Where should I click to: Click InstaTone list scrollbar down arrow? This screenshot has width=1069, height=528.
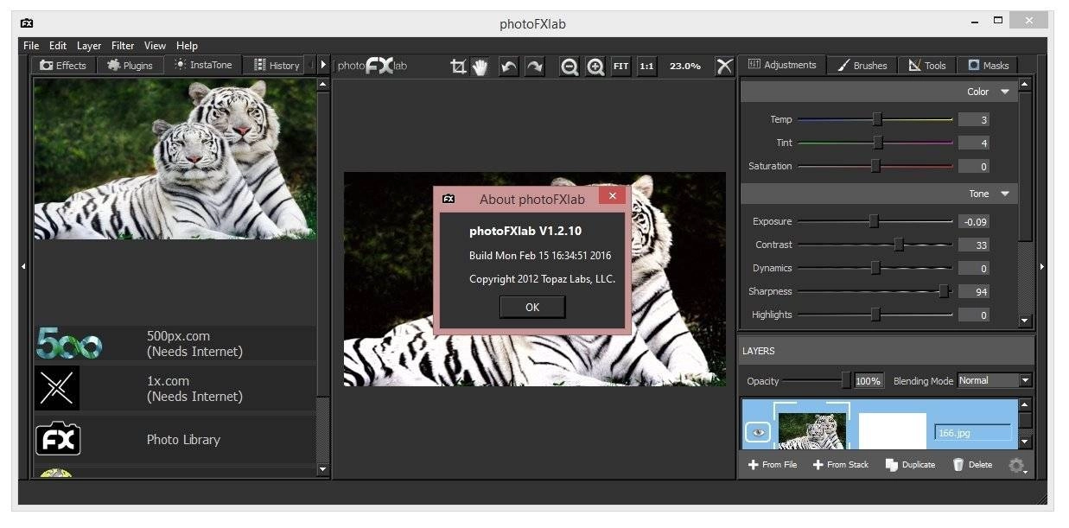coord(323,470)
